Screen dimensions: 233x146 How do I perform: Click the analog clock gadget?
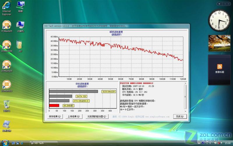[x=219, y=20]
